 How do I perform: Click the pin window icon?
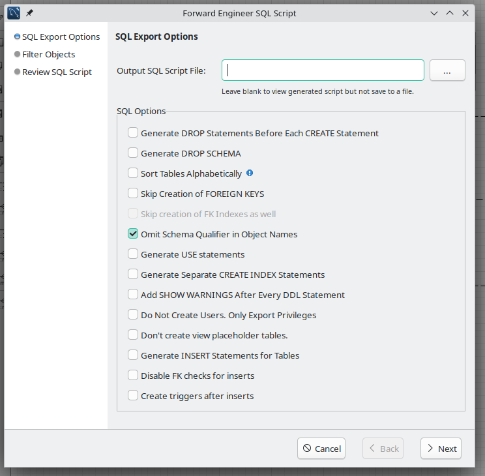pyautogui.click(x=29, y=12)
